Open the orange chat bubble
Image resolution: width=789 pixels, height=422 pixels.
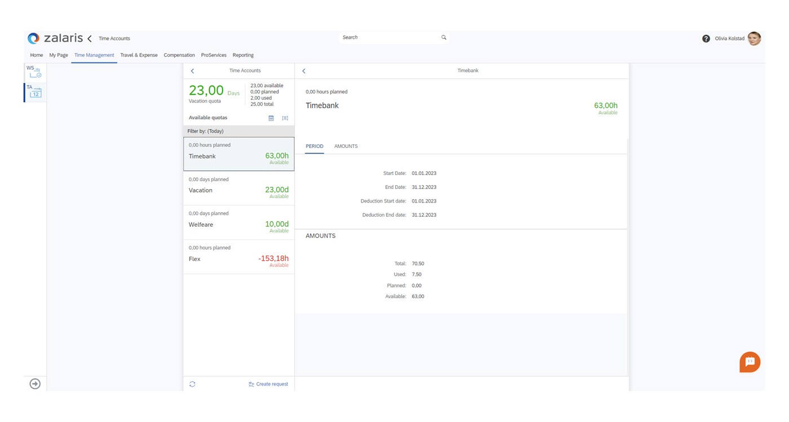point(750,362)
